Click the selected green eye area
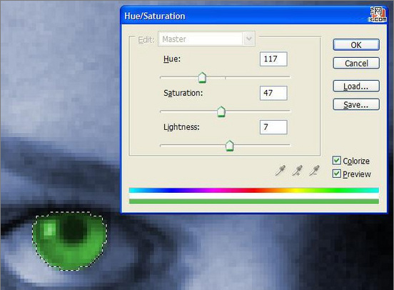Screen dimensions: 394x290 70,241
